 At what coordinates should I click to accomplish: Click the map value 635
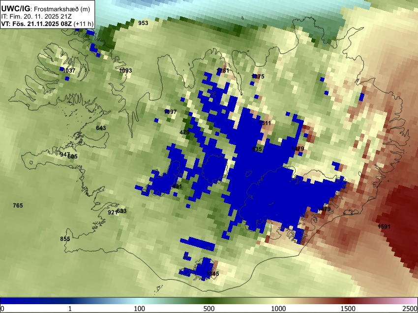coord(257,149)
